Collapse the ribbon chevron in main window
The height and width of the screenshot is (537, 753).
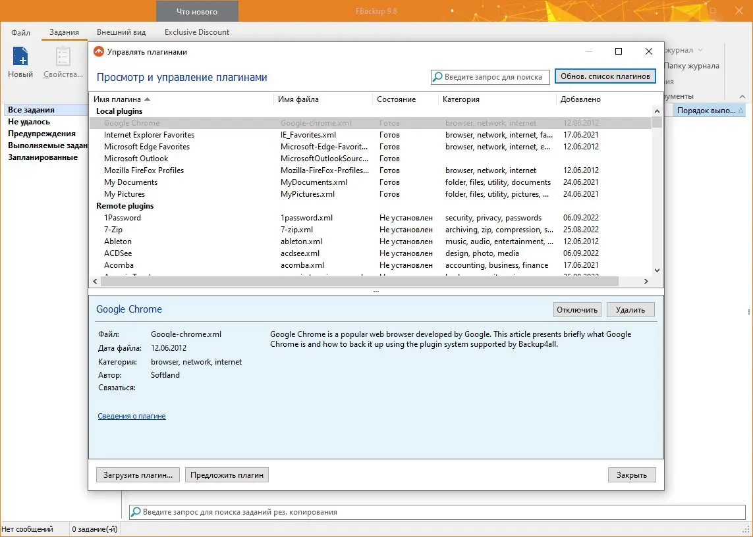(742, 97)
